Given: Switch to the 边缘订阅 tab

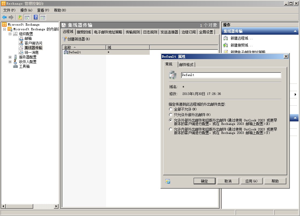Looking at the screenshot, I should [x=189, y=32].
